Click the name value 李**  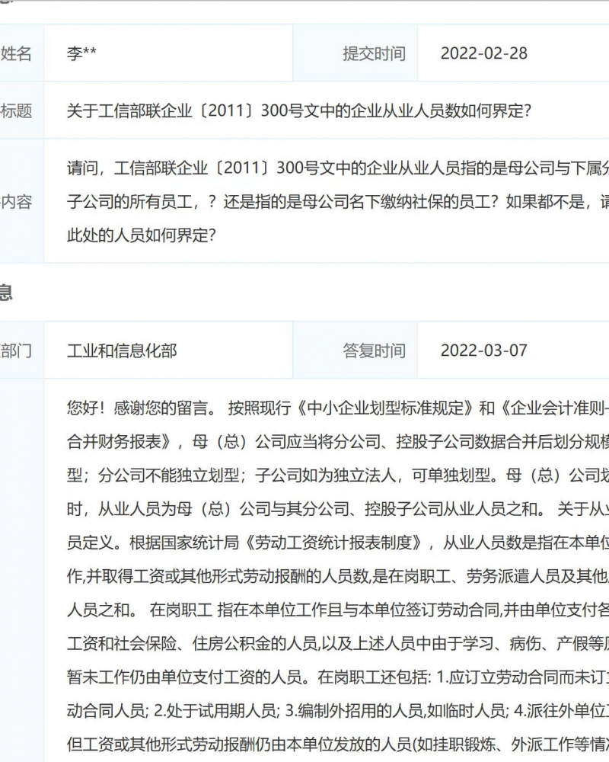tap(81, 53)
